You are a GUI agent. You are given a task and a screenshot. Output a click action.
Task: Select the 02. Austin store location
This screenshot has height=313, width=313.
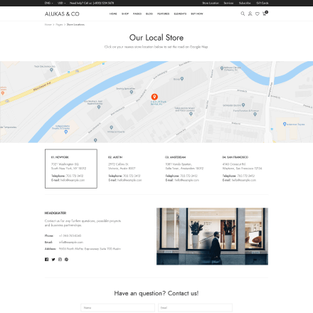(128, 169)
